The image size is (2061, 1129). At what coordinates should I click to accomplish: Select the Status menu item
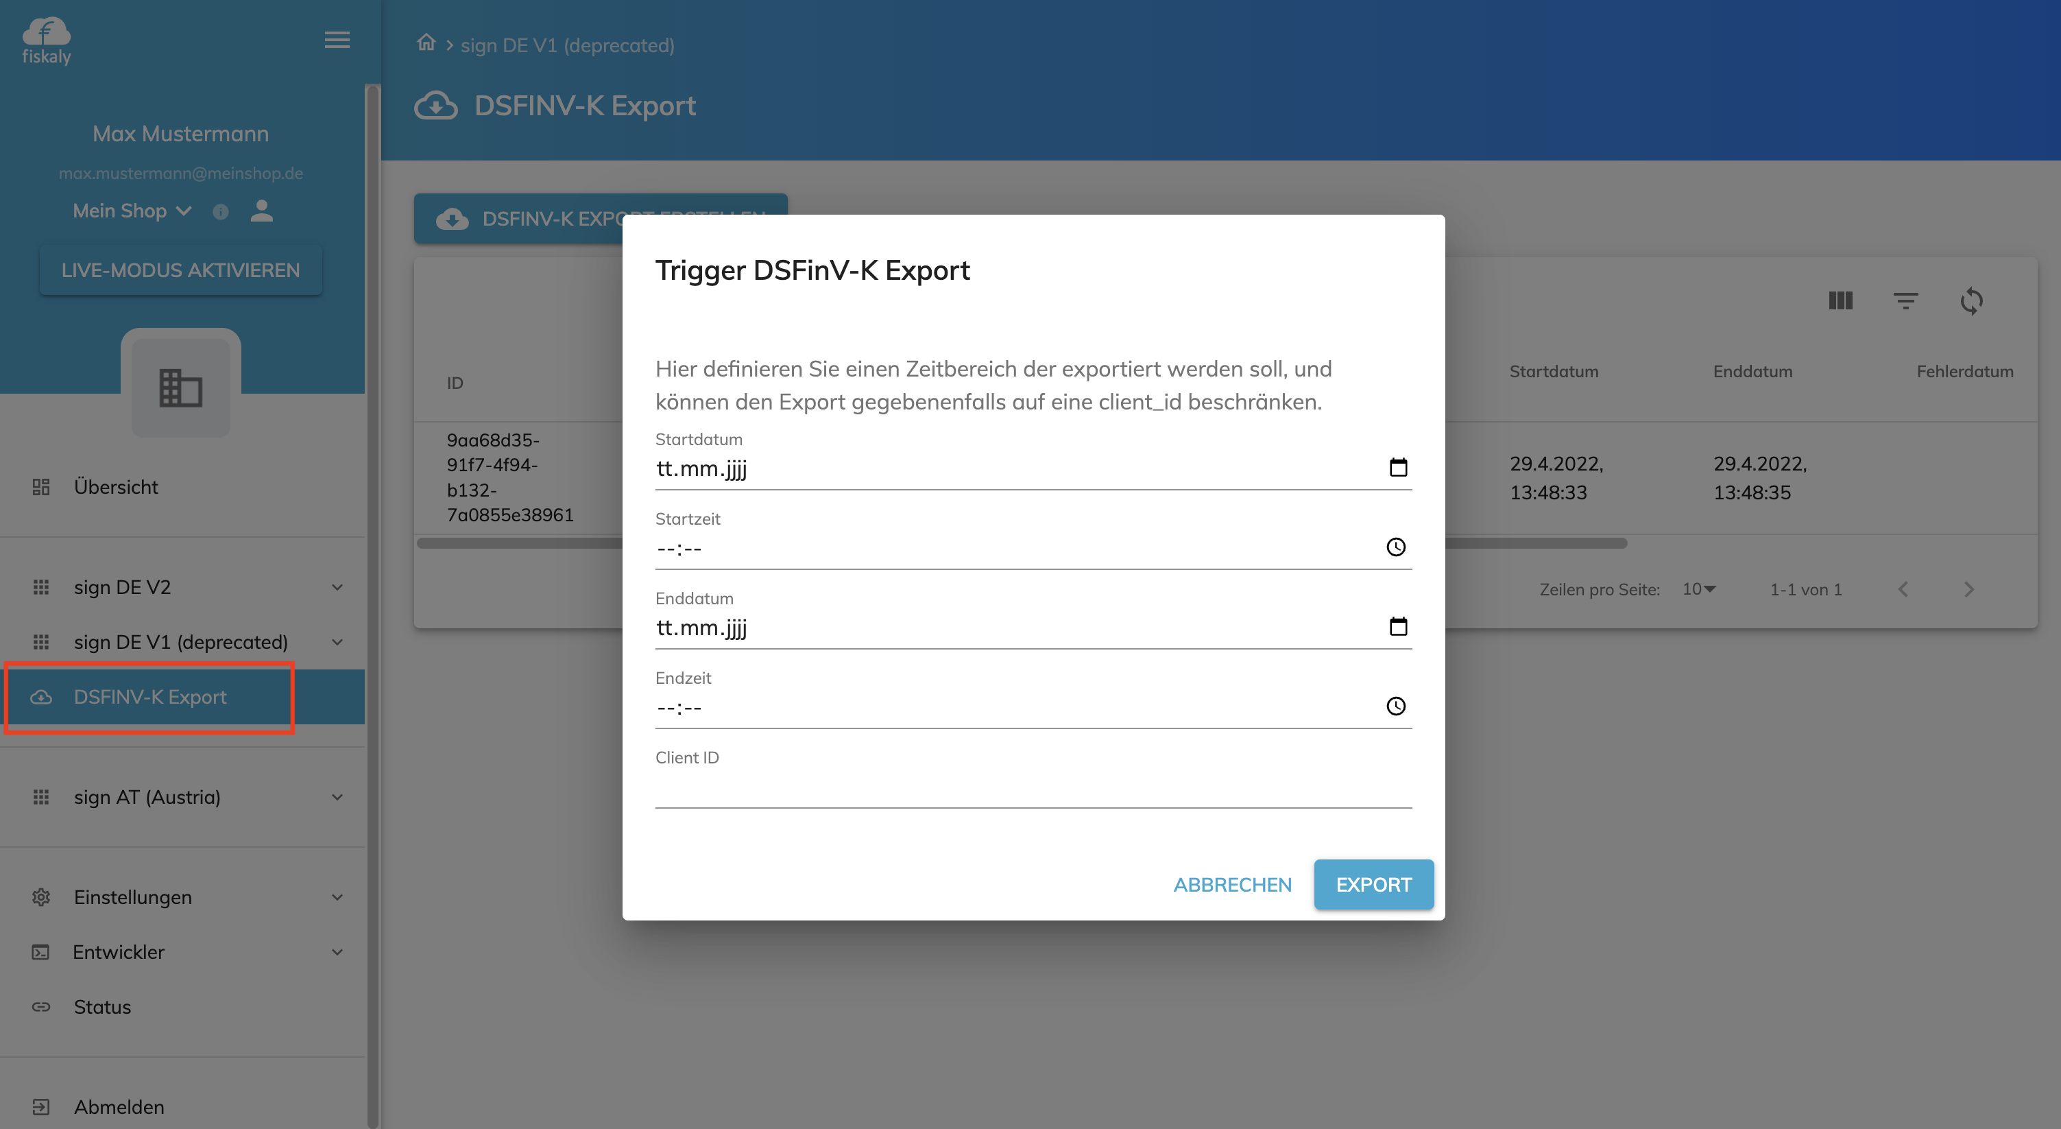pos(102,1008)
